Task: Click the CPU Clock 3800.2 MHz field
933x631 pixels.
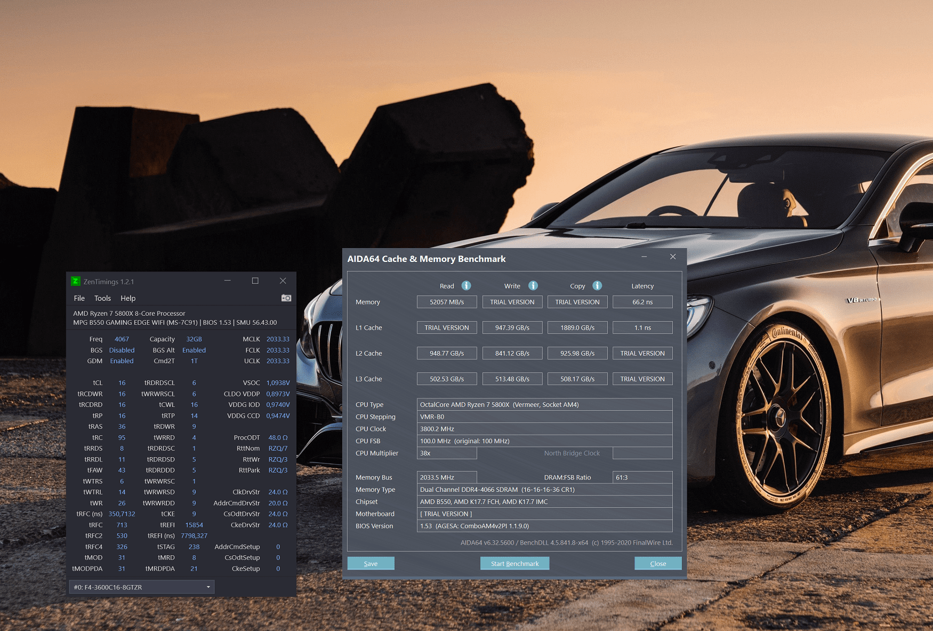Action: (544, 429)
